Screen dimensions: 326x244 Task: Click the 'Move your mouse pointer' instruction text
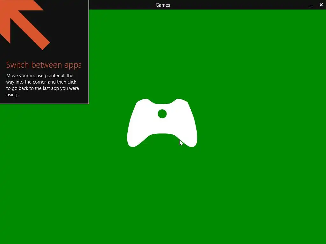tap(43, 85)
